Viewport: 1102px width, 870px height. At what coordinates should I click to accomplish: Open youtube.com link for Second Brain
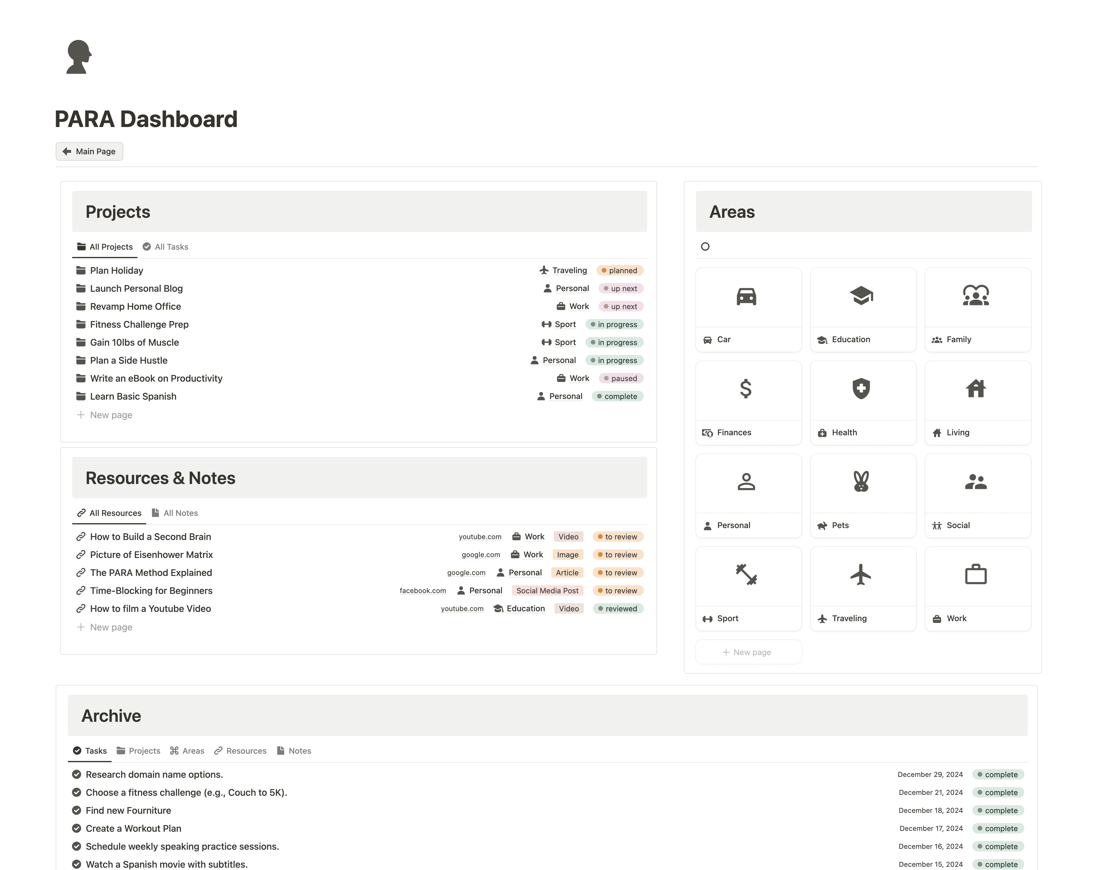(480, 537)
